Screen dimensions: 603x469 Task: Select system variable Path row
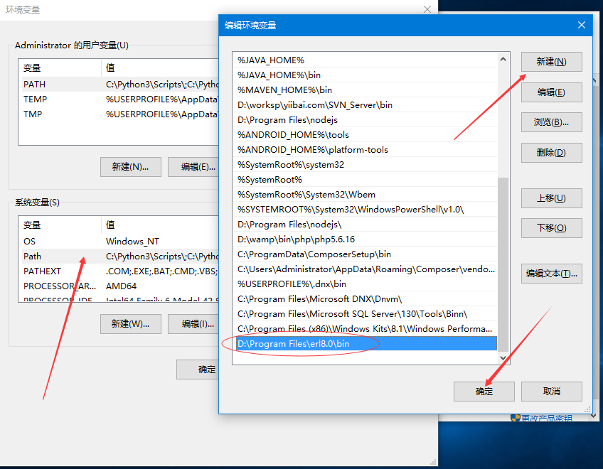click(119, 257)
